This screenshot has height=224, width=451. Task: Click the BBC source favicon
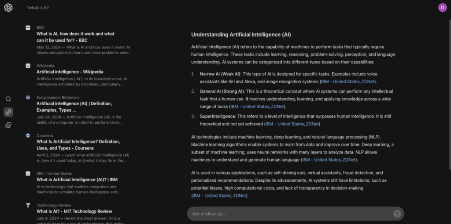(28, 28)
